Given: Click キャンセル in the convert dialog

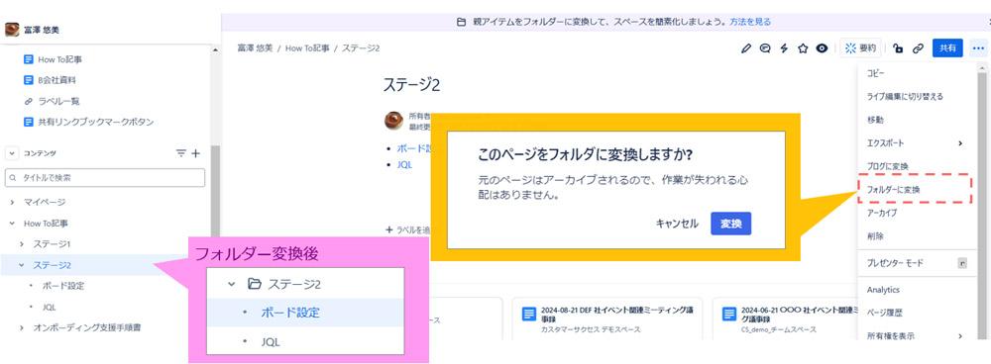Looking at the screenshot, I should (677, 224).
